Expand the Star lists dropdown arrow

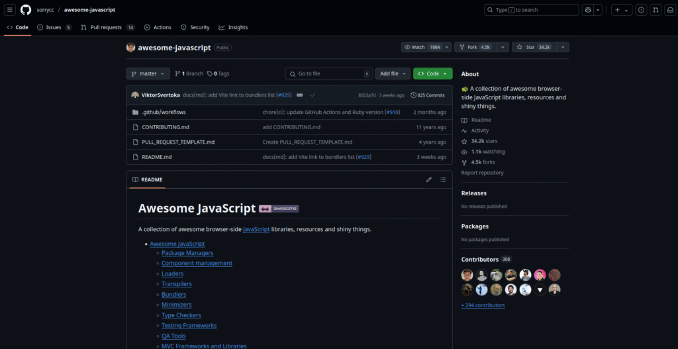pyautogui.click(x=563, y=47)
